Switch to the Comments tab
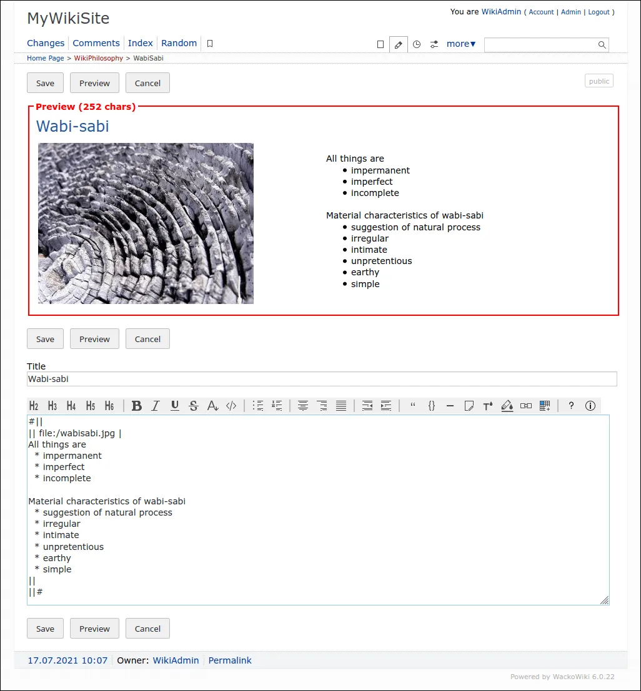Image resolution: width=641 pixels, height=691 pixels. 96,43
